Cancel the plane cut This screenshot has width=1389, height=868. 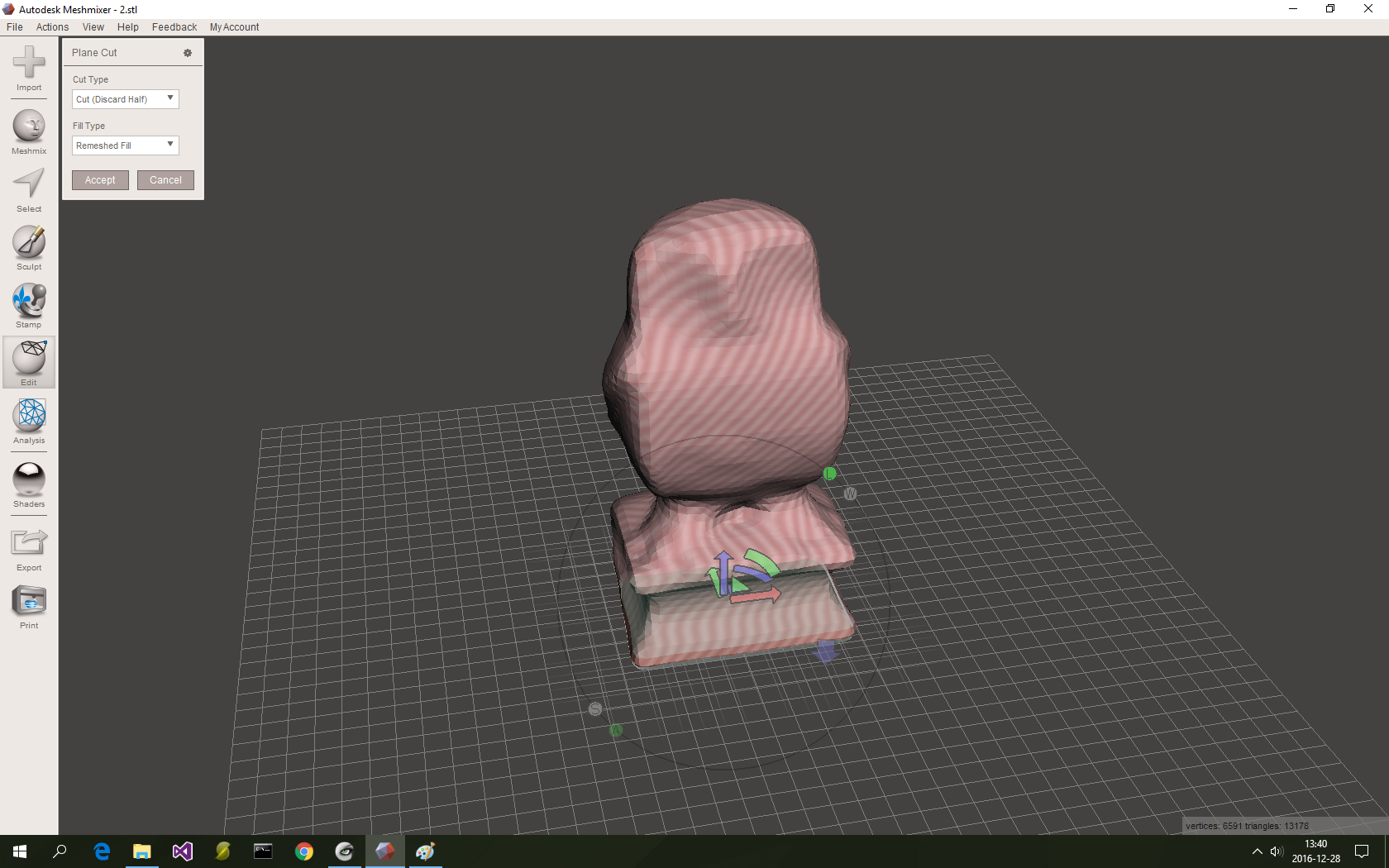[x=165, y=179]
